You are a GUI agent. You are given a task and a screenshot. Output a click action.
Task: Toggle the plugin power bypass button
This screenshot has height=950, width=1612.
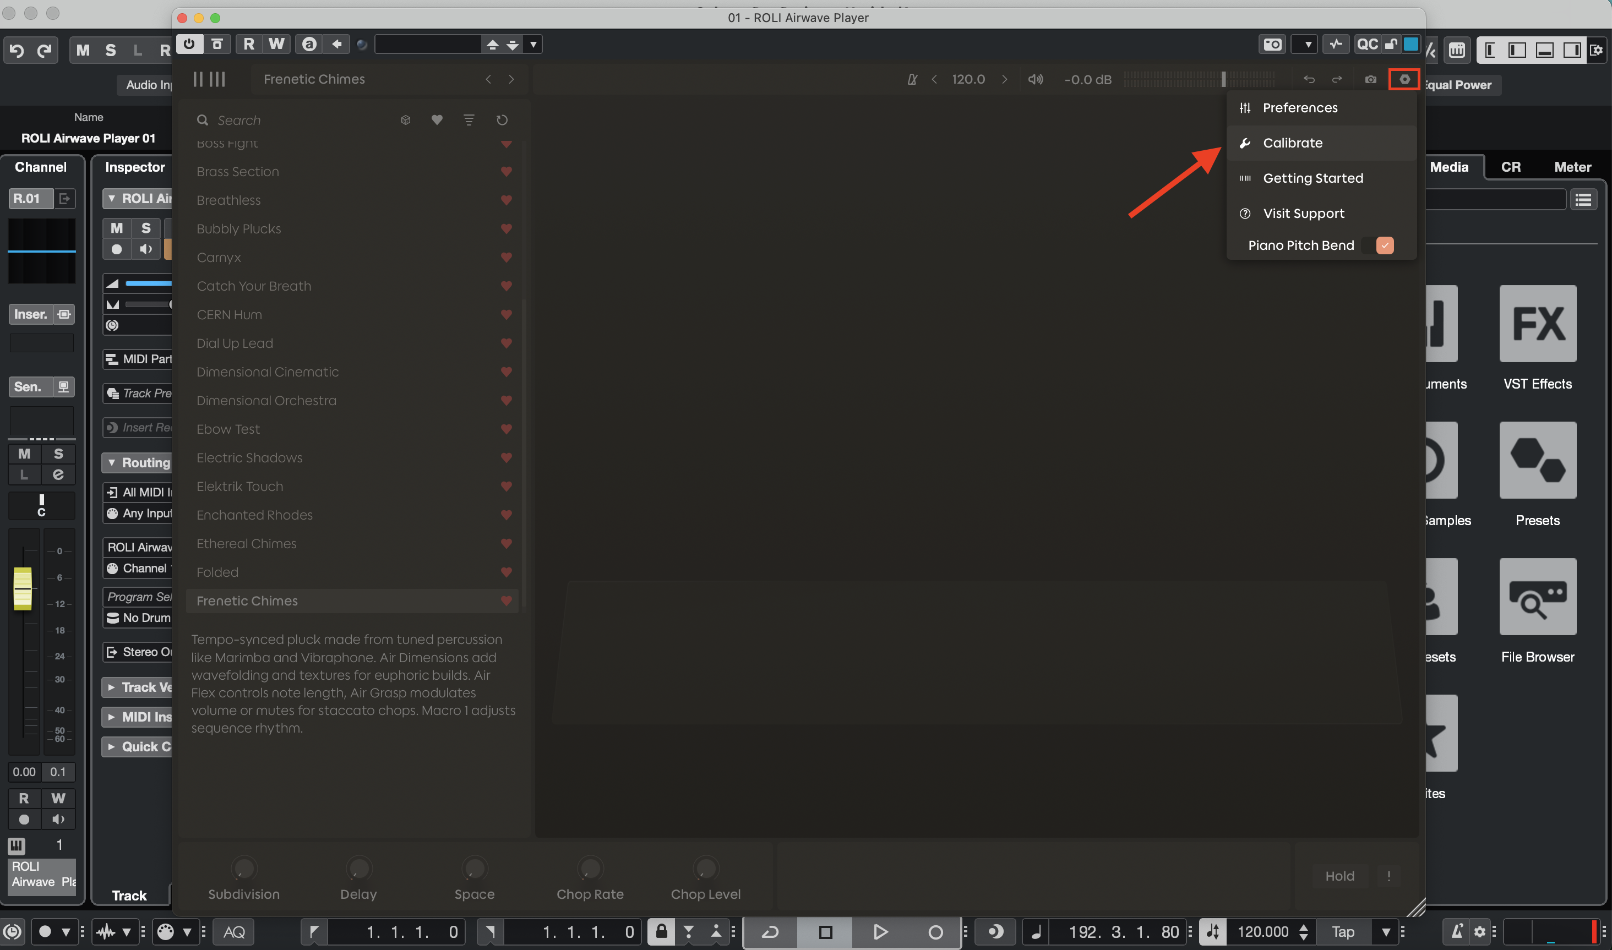[x=189, y=44]
